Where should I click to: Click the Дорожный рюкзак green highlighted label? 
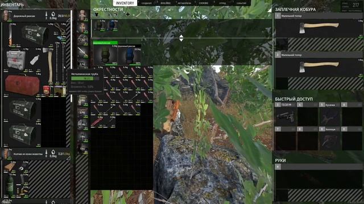point(105,43)
